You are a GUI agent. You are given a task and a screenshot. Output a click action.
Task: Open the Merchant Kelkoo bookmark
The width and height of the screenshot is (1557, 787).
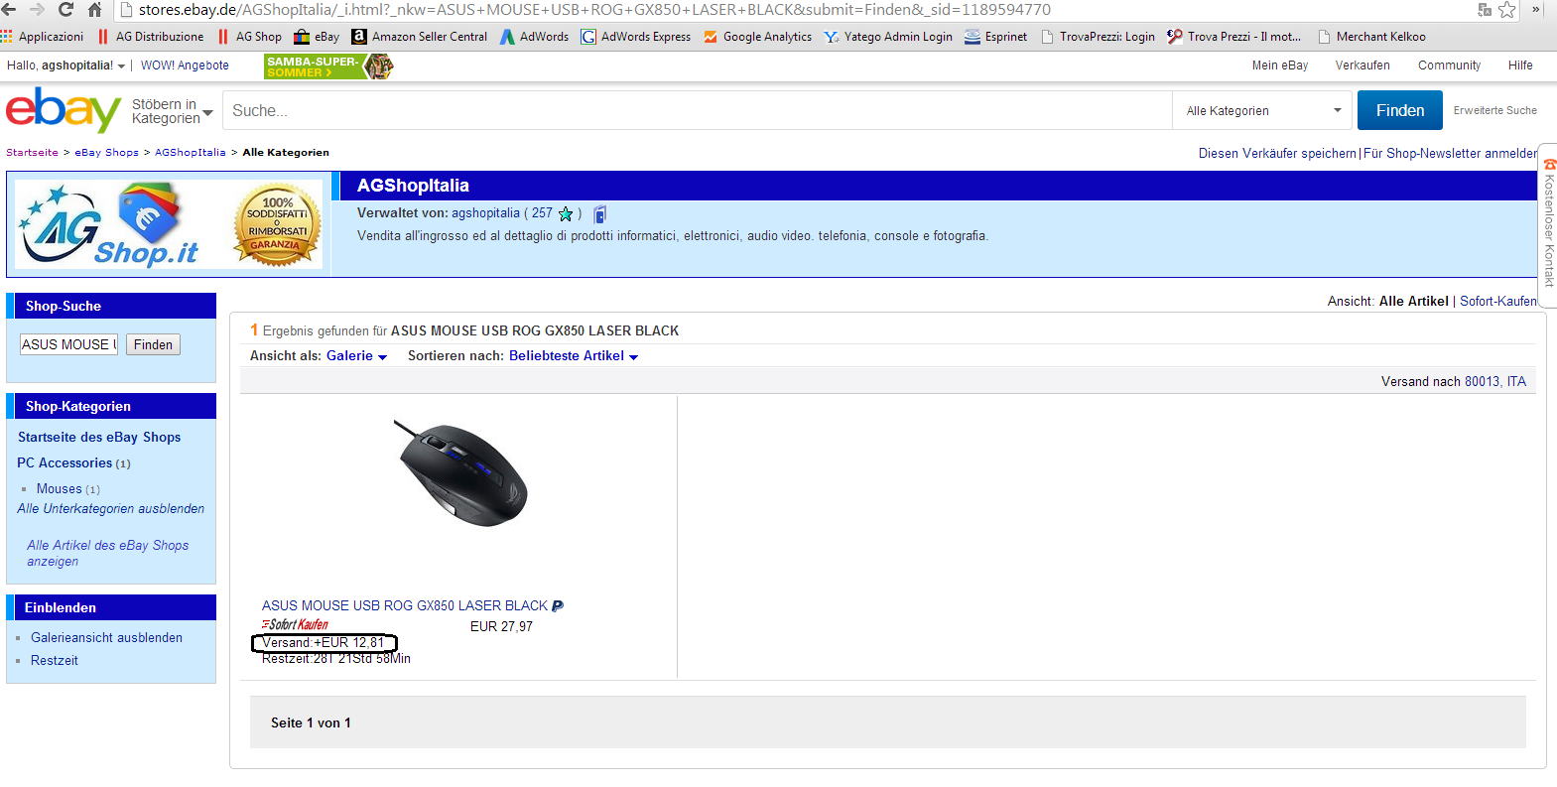(x=1371, y=37)
